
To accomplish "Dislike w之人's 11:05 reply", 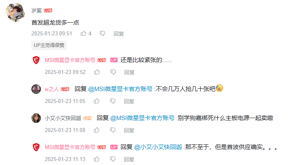I will [113, 101].
